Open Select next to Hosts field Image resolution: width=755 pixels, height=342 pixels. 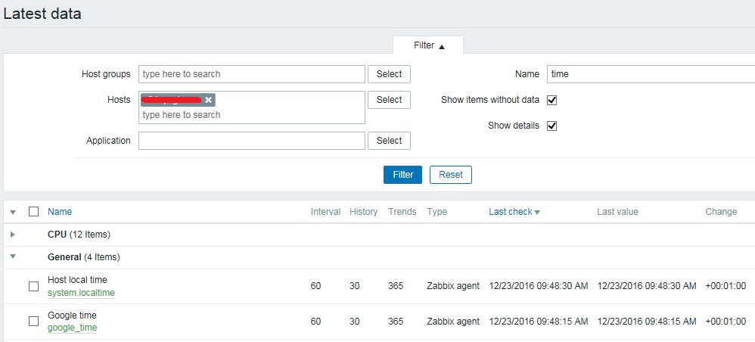tap(389, 100)
